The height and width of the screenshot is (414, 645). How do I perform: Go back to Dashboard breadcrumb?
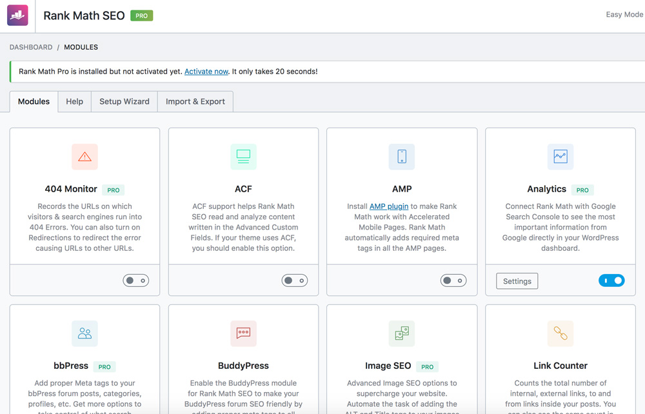[31, 47]
